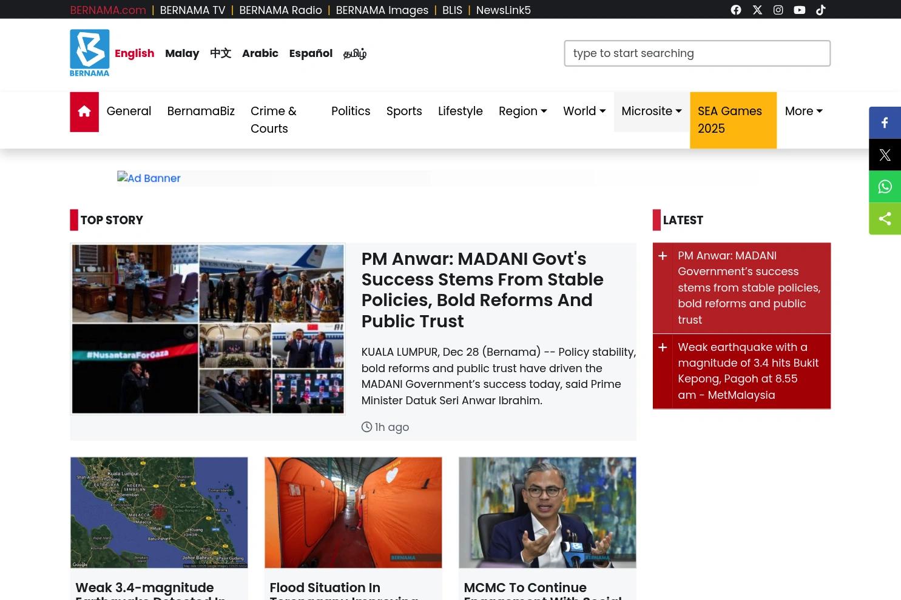
Task: Open the World dropdown menu
Action: [x=584, y=112]
